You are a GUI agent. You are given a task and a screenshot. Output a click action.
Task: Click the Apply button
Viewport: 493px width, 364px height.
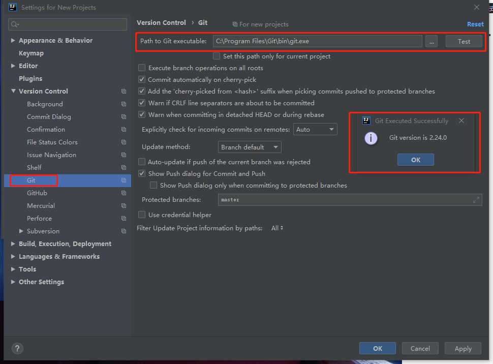click(463, 348)
